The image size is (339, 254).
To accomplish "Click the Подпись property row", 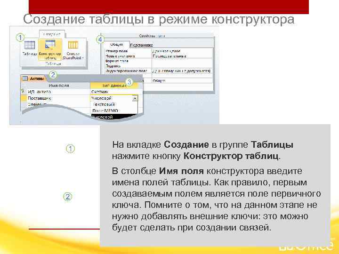I will 159,66.
